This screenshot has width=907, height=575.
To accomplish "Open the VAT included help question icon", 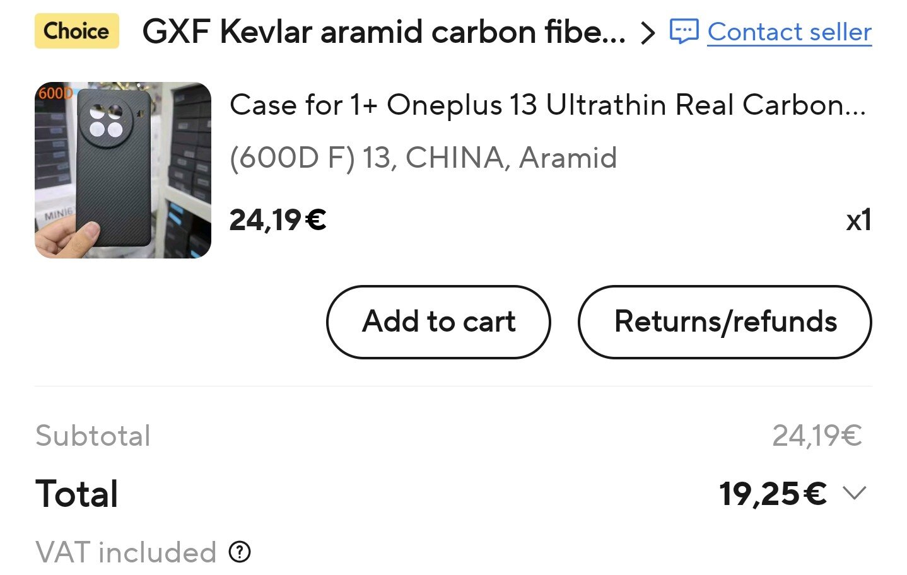I will tap(240, 552).
